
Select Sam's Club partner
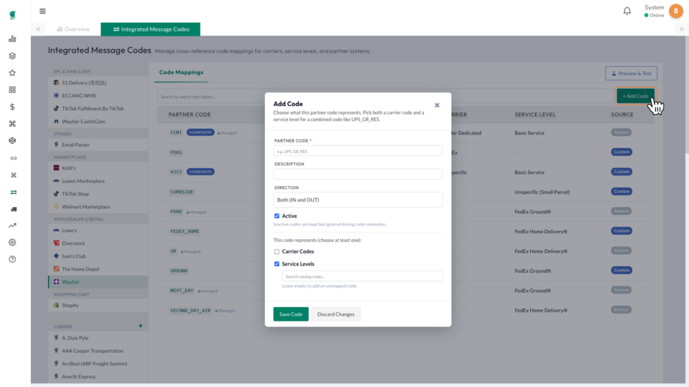click(x=98, y=256)
